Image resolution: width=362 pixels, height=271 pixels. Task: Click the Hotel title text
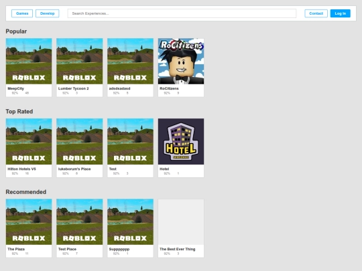(x=164, y=169)
